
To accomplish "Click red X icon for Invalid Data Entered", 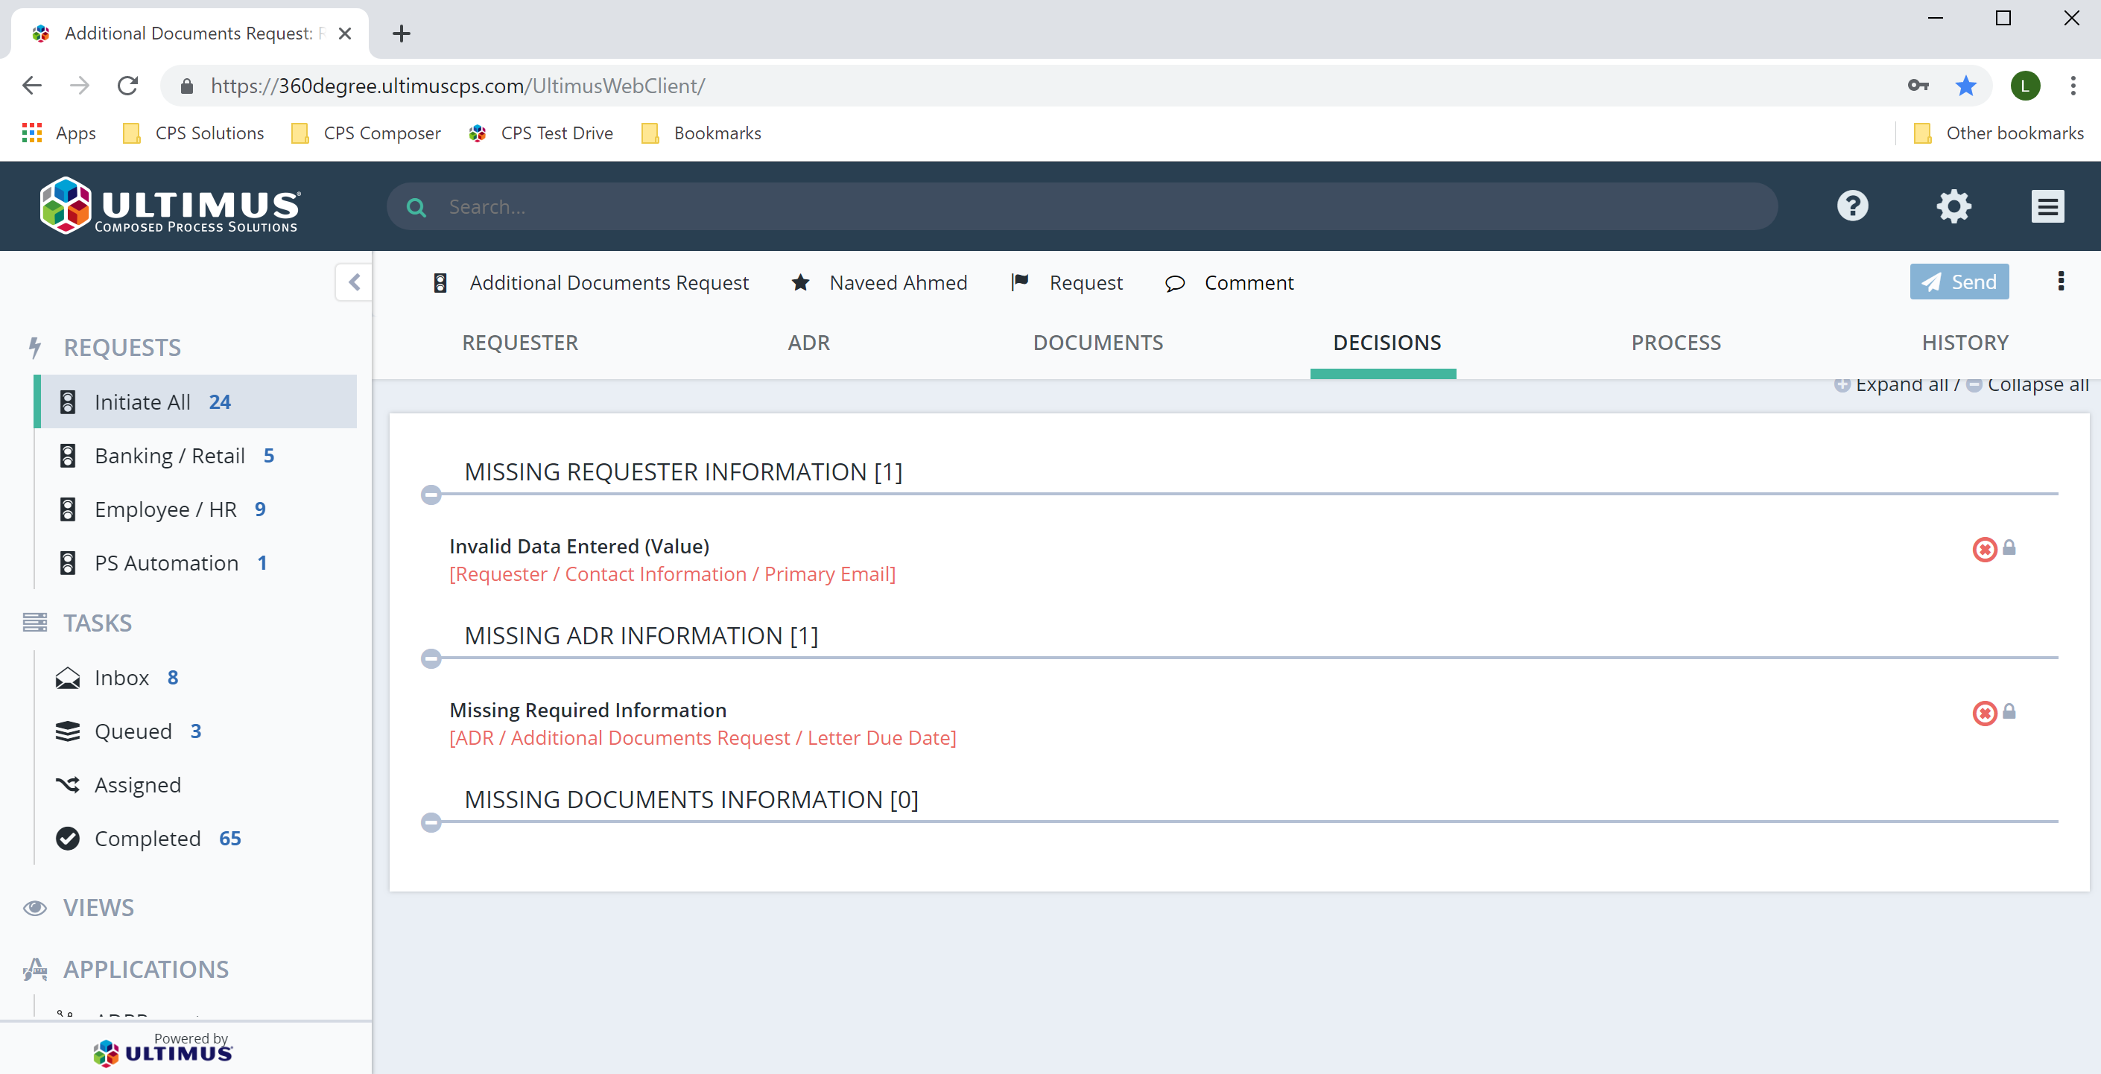I will tap(1984, 549).
